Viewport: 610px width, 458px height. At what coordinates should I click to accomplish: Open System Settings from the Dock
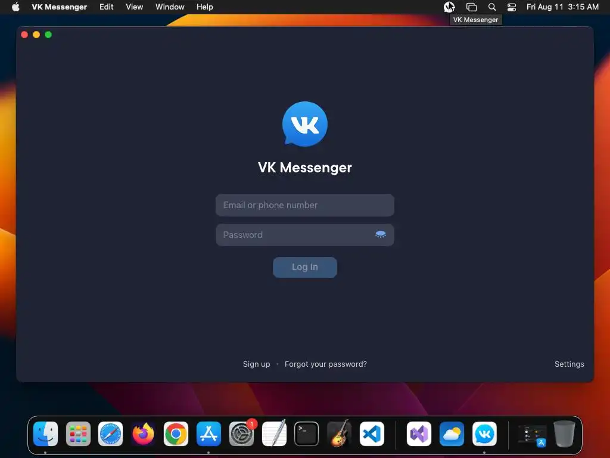tap(241, 434)
